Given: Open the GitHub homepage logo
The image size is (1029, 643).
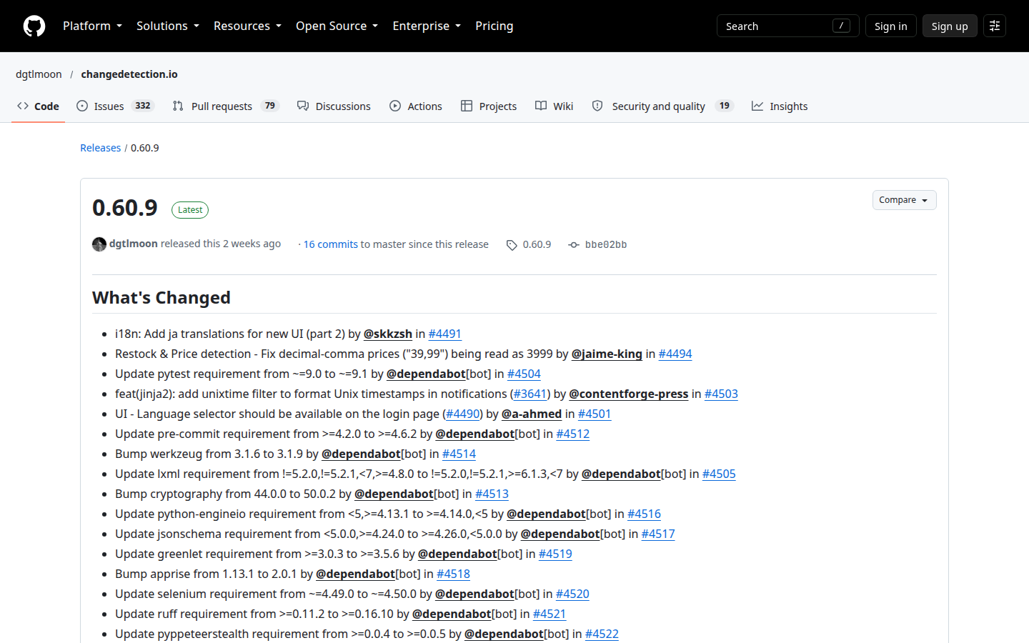Looking at the screenshot, I should 34,26.
